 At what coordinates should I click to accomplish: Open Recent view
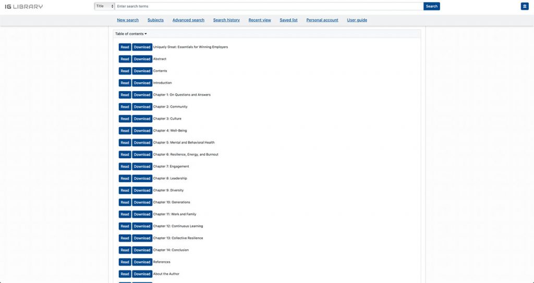click(x=260, y=20)
